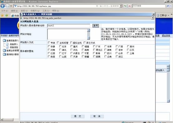
Task: Check the 北京 checkbox
Action: click(x=60, y=47)
